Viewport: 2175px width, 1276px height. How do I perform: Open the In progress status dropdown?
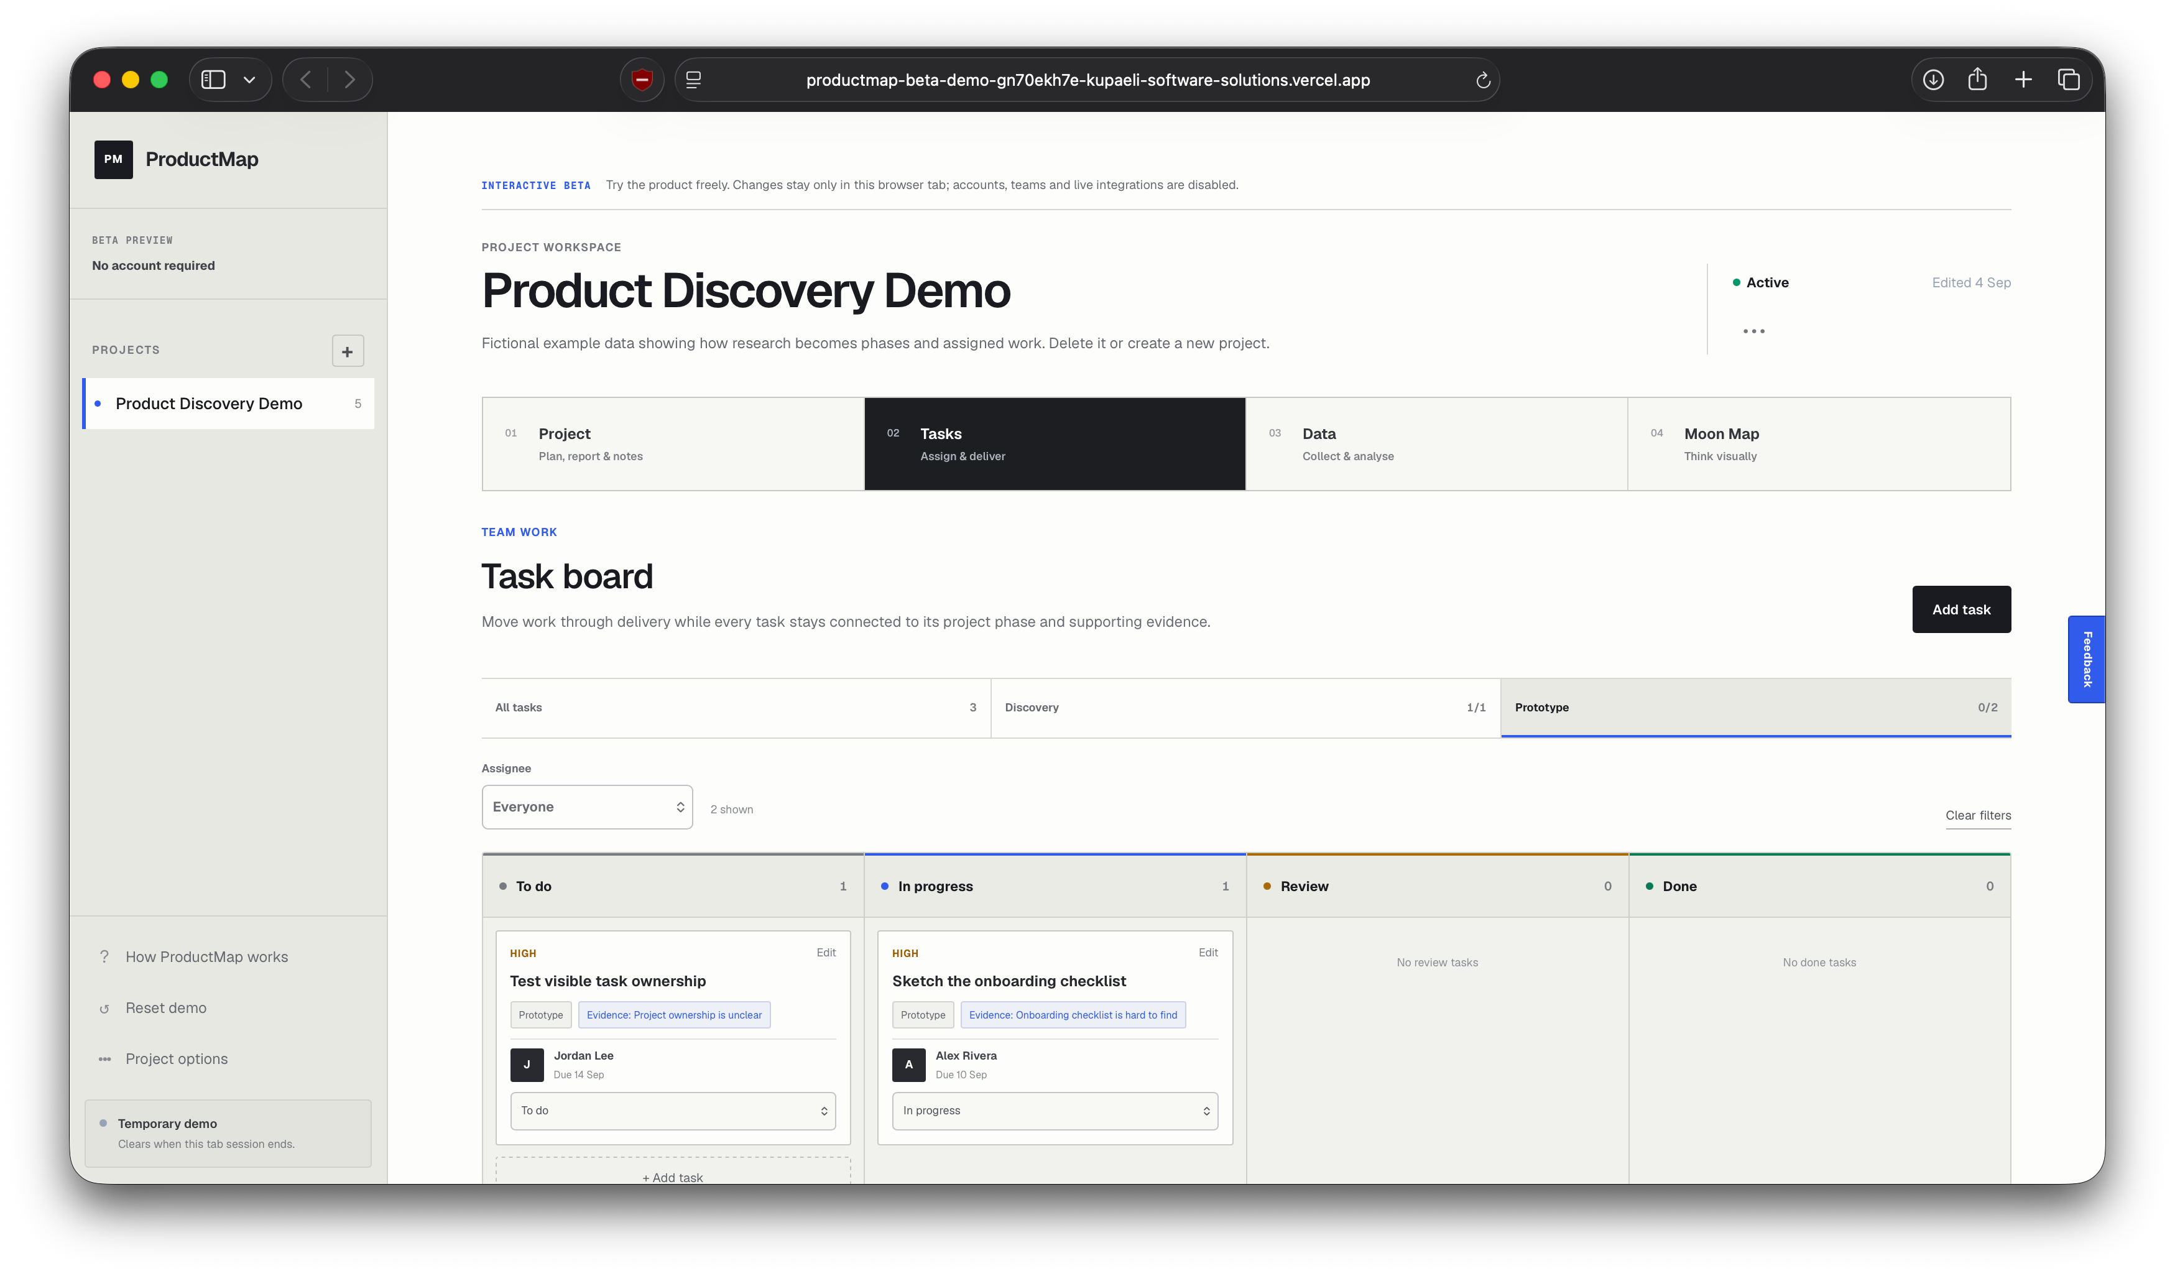[1055, 1111]
